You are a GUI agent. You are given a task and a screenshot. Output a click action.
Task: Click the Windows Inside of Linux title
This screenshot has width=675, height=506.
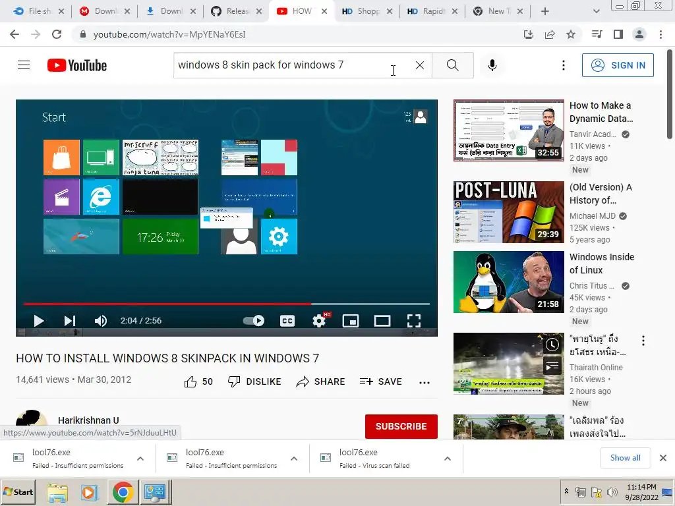[602, 264]
